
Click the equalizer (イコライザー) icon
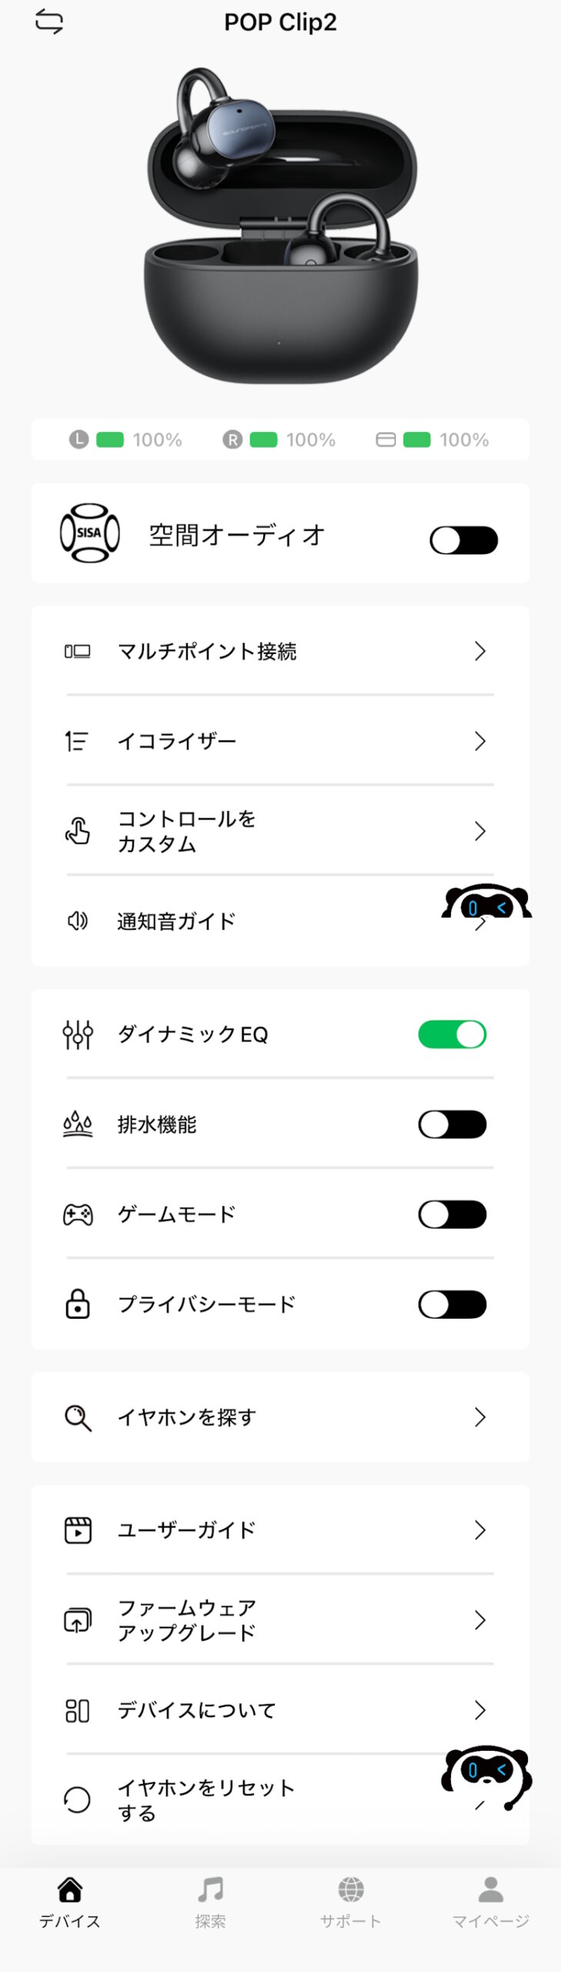tap(77, 741)
